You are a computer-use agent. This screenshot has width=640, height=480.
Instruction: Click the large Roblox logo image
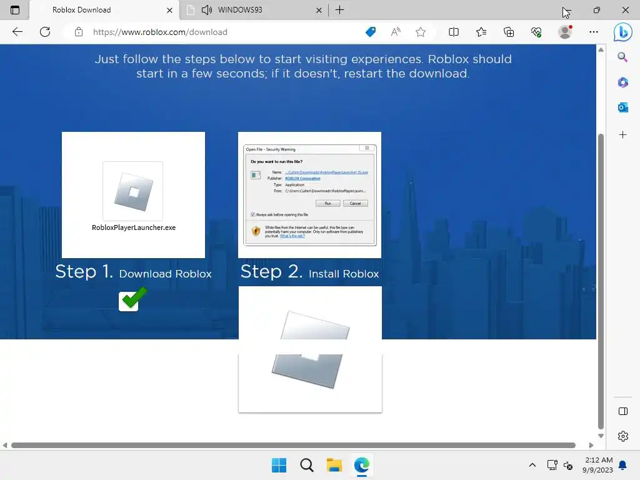[310, 349]
